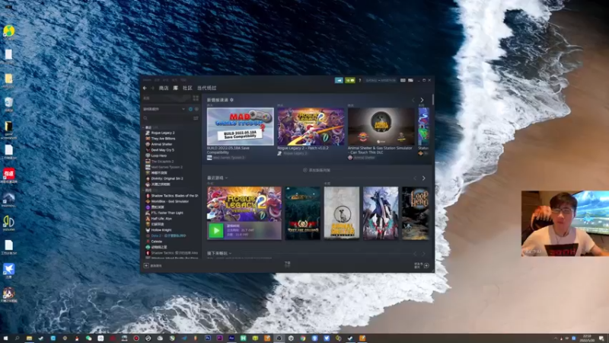This screenshot has height=343, width=609.
Task: Open the 商店 store tab
Action: point(164,88)
